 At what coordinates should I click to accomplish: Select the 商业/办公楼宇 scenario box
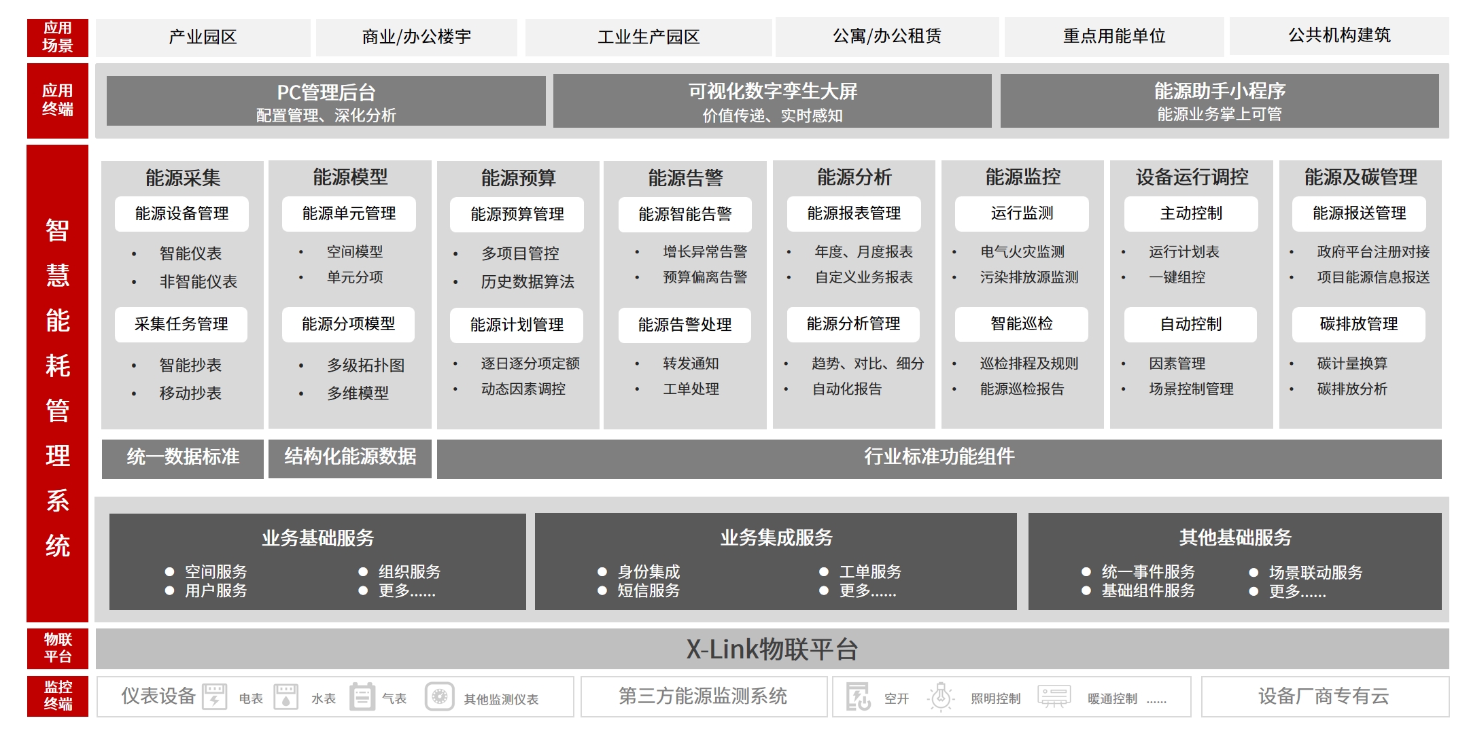click(x=417, y=37)
